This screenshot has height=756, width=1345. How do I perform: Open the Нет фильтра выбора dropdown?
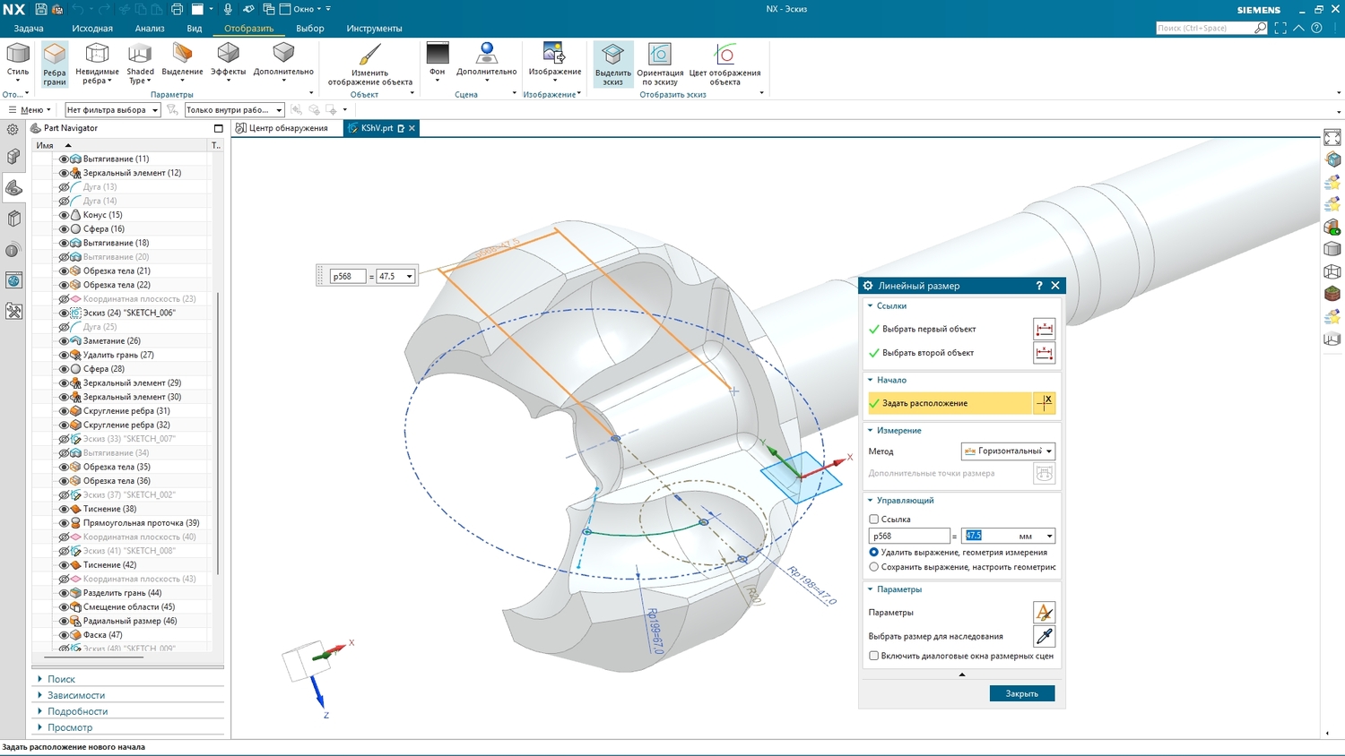pyautogui.click(x=112, y=110)
